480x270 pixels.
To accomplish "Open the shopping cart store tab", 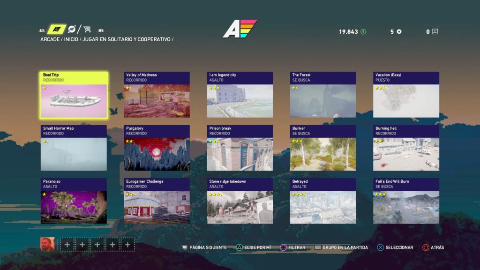I will coord(87,29).
